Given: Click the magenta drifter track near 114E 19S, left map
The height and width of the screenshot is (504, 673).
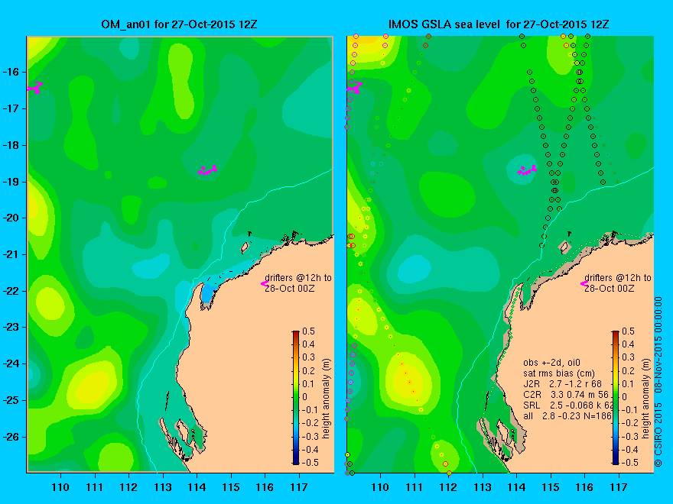Looking at the screenshot, I should click(207, 170).
